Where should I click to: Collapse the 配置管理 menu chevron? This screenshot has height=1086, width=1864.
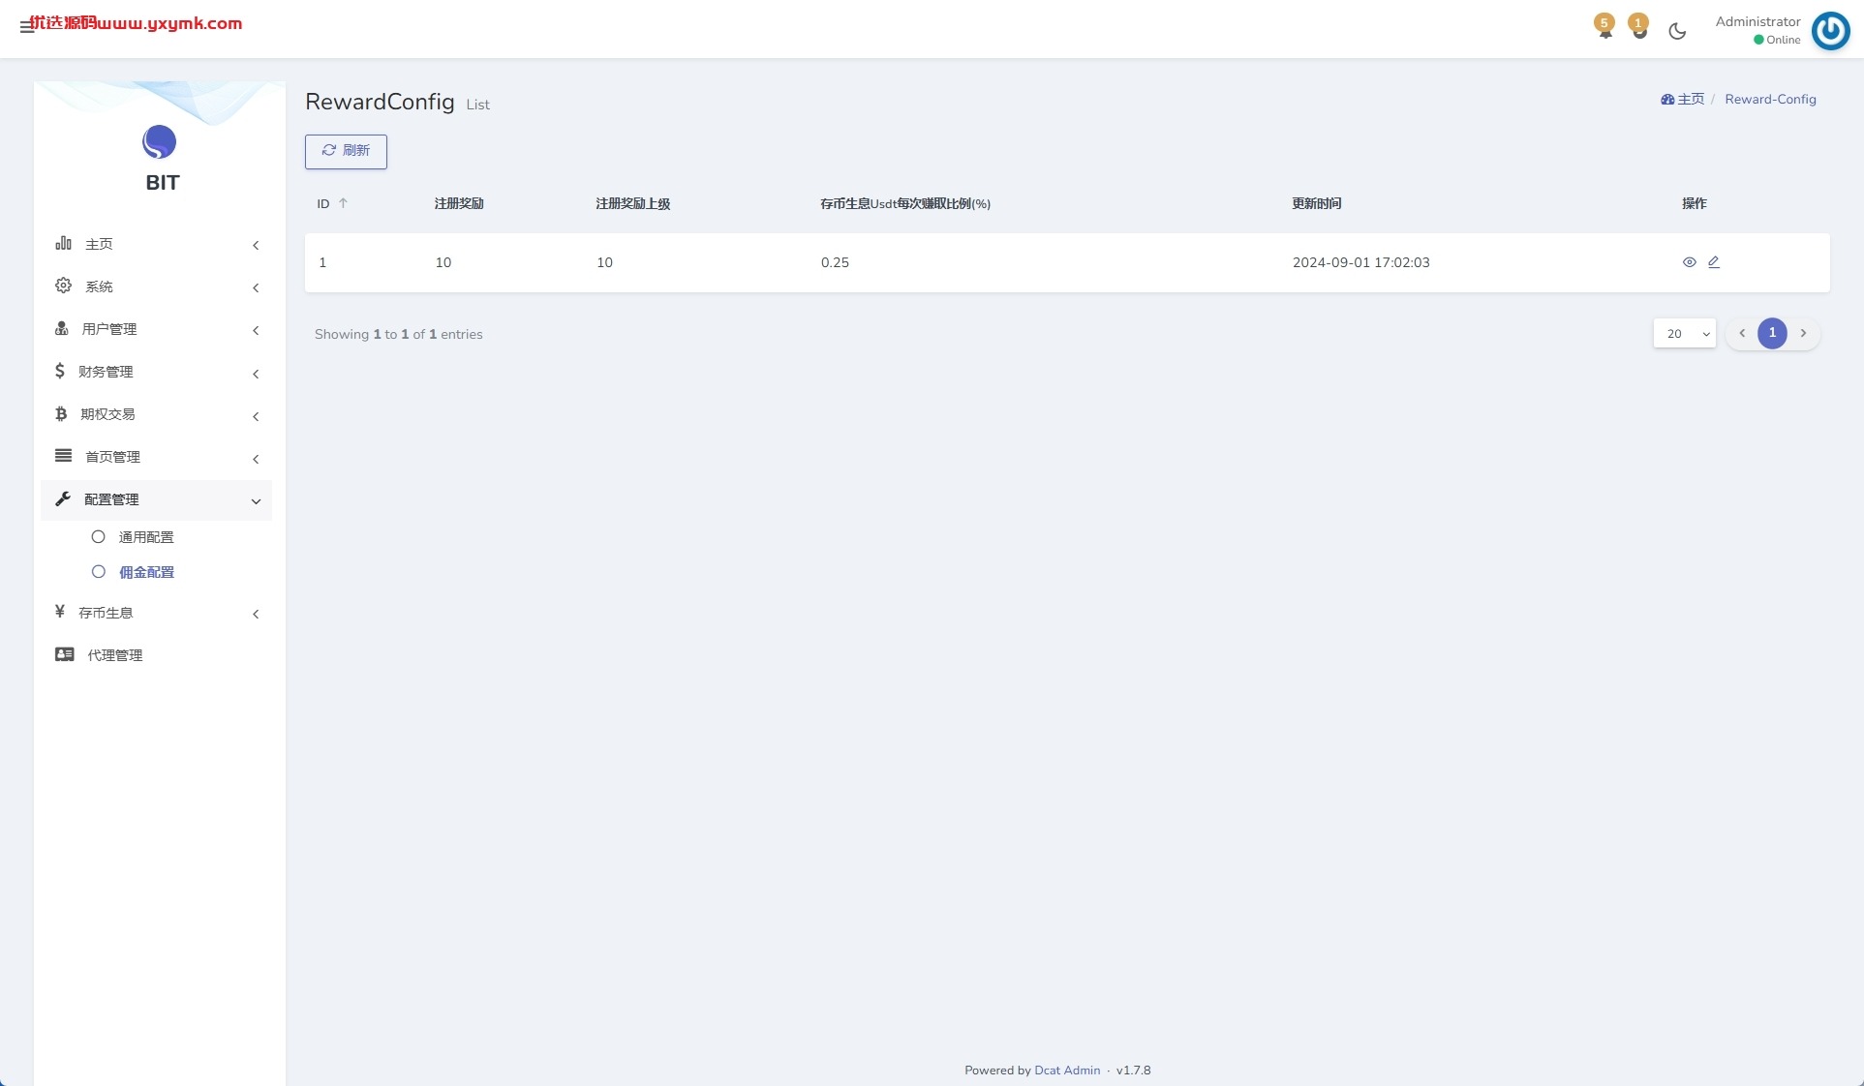[x=256, y=501]
